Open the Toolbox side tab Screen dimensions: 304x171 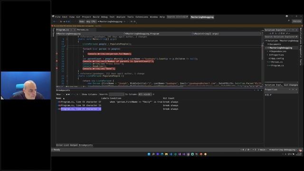[54, 32]
